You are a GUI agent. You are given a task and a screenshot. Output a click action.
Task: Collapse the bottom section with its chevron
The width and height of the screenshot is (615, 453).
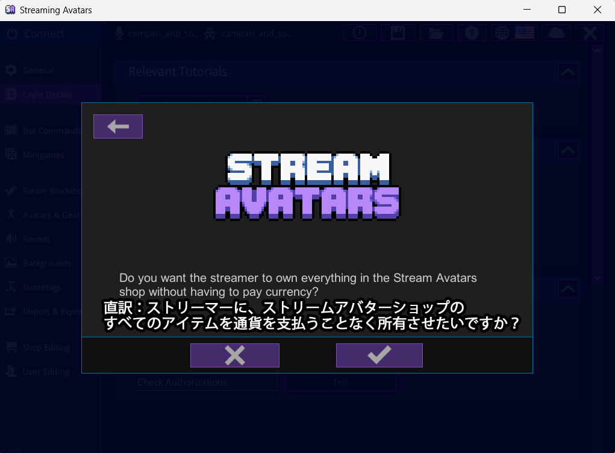pos(567,289)
